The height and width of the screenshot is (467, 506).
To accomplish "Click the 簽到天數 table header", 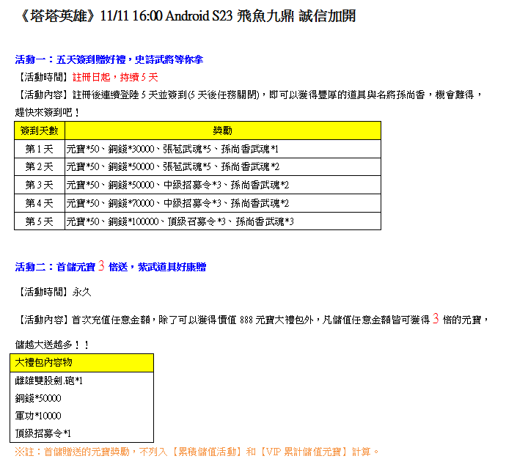I will (40, 130).
